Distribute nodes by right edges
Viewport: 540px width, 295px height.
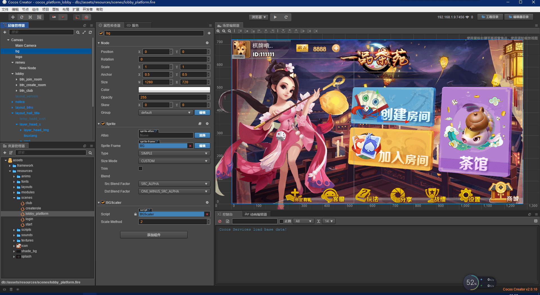(x=316, y=31)
